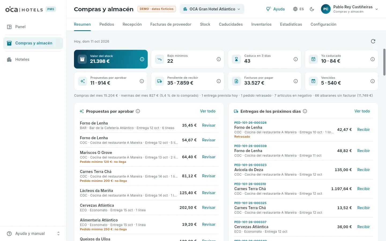Open the Caducidades tab
This screenshot has width=386, height=241.
(x=231, y=24)
